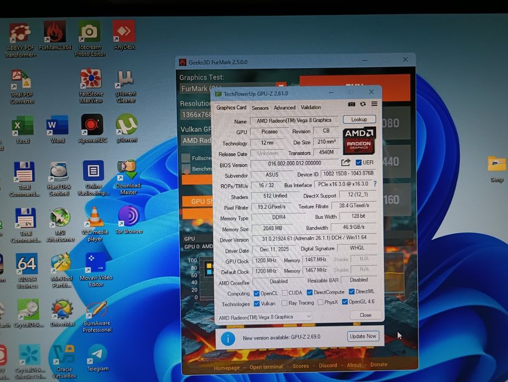Click GPU-Z refresh icon
Screen dimensions: 508x382
pos(363,104)
